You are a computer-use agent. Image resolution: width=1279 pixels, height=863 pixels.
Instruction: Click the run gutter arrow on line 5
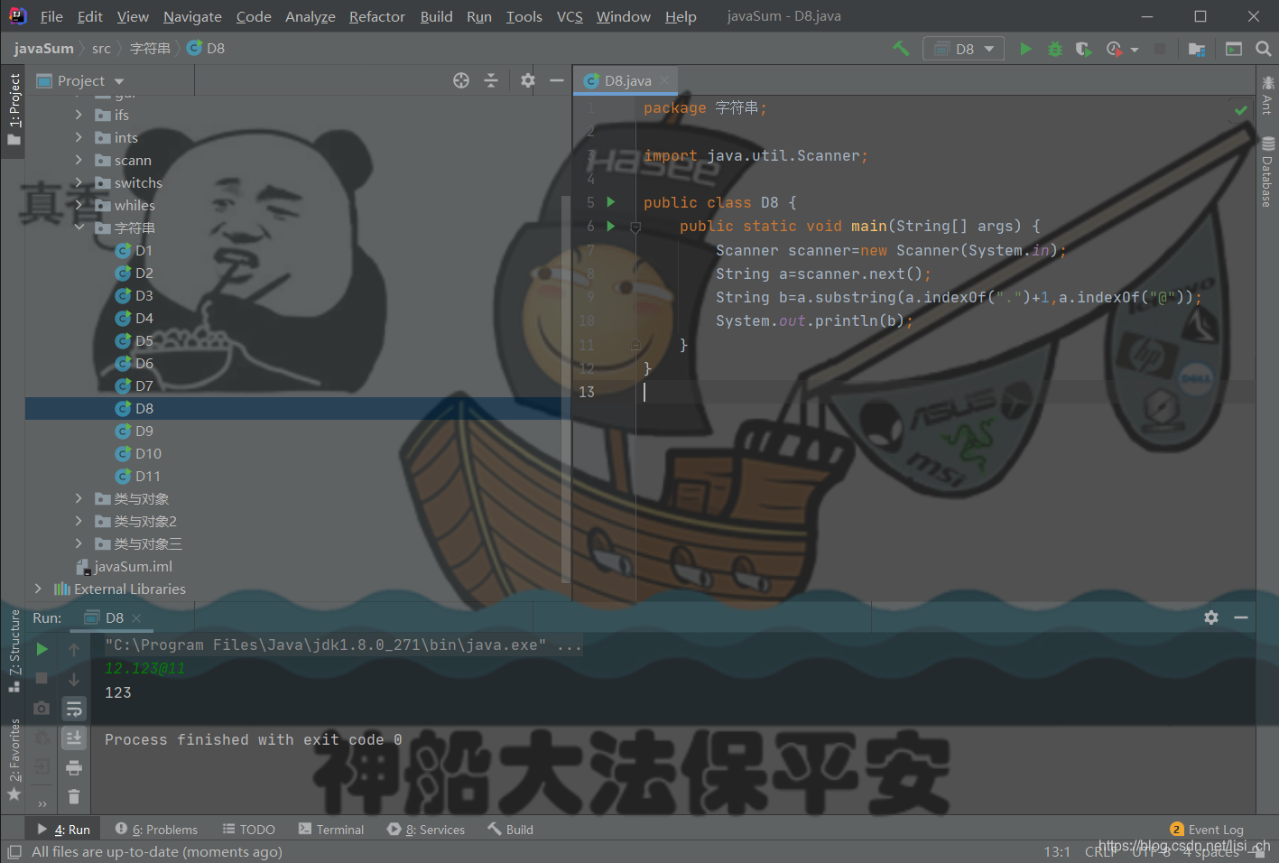(x=611, y=202)
